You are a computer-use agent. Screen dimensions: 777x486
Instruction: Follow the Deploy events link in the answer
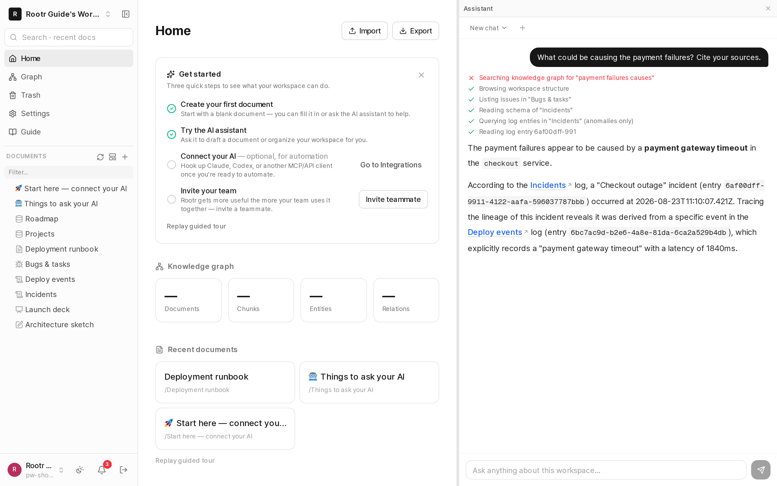coord(495,232)
